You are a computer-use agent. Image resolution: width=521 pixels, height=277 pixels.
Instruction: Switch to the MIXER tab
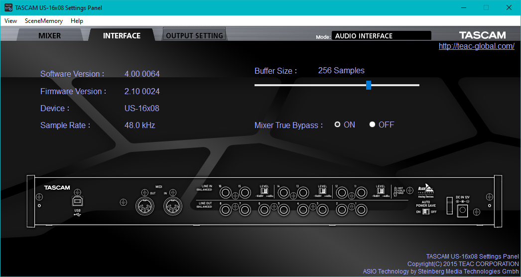pyautogui.click(x=49, y=35)
